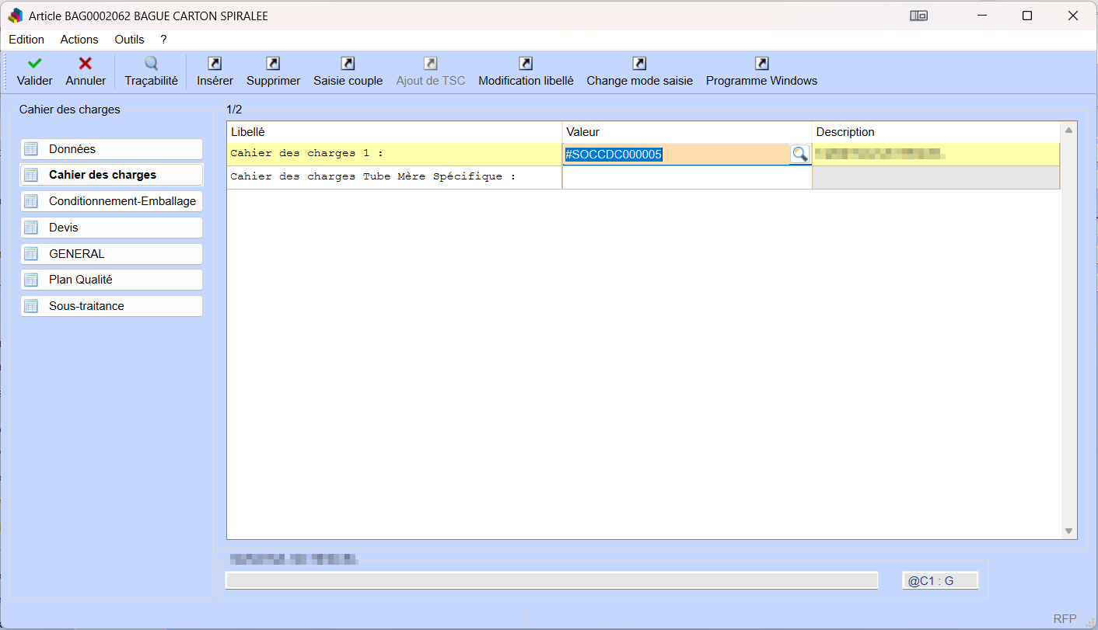
Task: Open the Edition menu
Action: coord(26,40)
